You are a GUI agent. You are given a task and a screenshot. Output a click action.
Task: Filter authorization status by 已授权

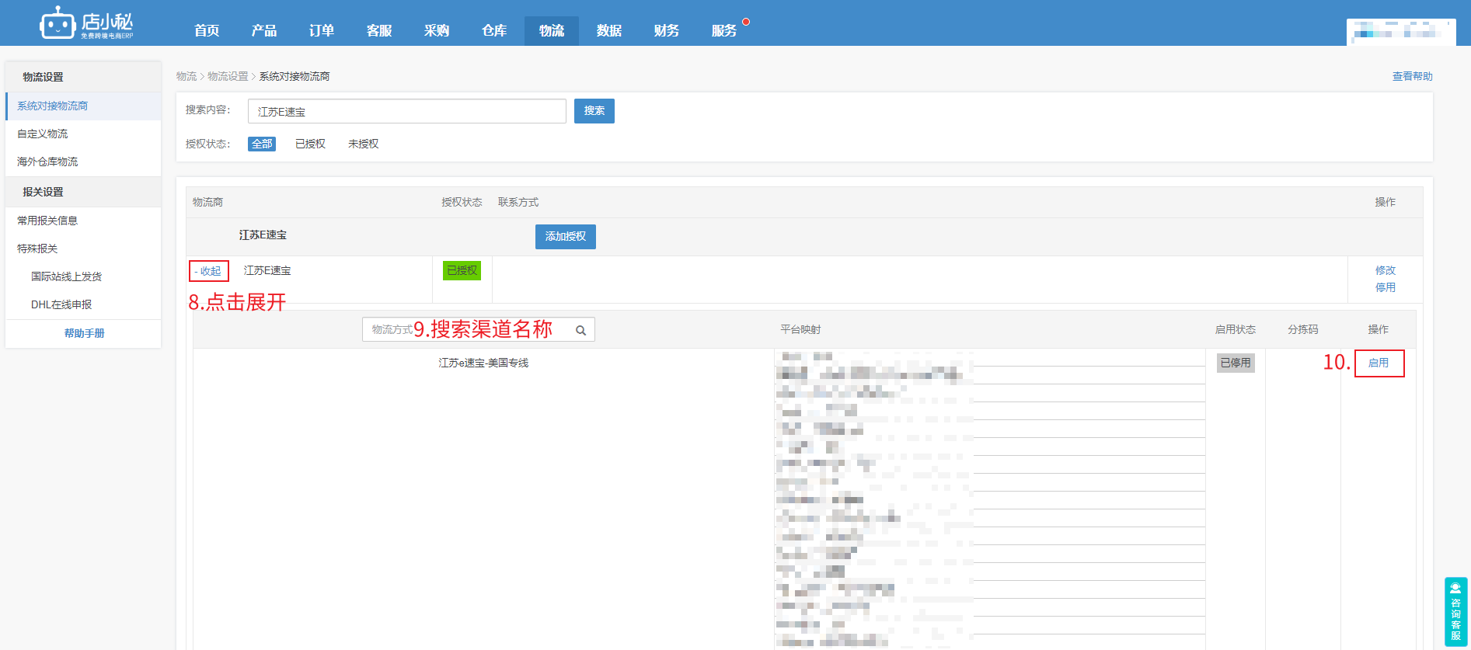[310, 144]
